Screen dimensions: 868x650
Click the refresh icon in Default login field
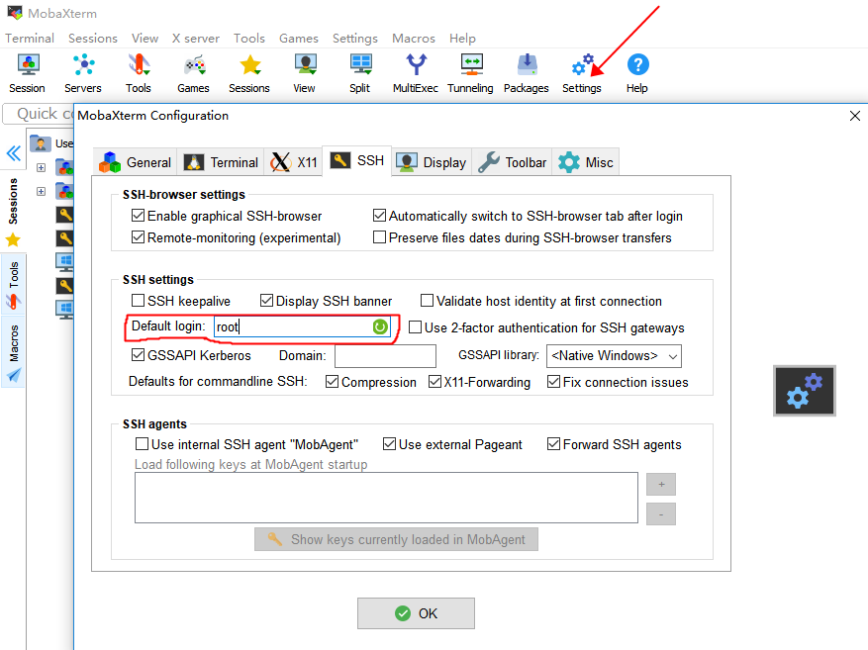pyautogui.click(x=380, y=326)
